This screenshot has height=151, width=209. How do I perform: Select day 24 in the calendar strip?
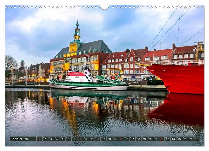173,139
